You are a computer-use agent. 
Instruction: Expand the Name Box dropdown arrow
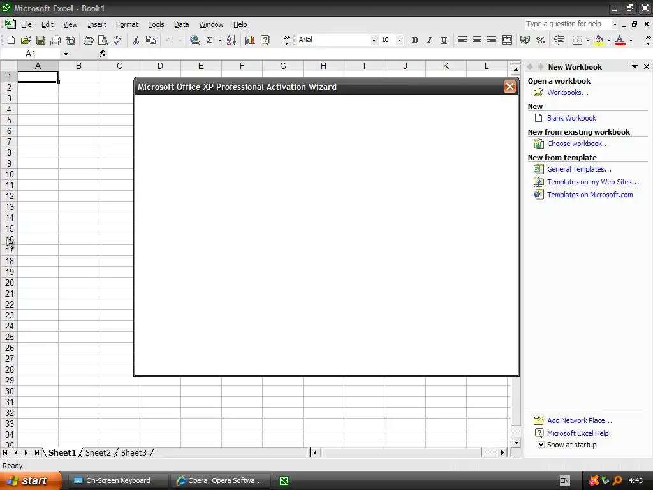66,54
